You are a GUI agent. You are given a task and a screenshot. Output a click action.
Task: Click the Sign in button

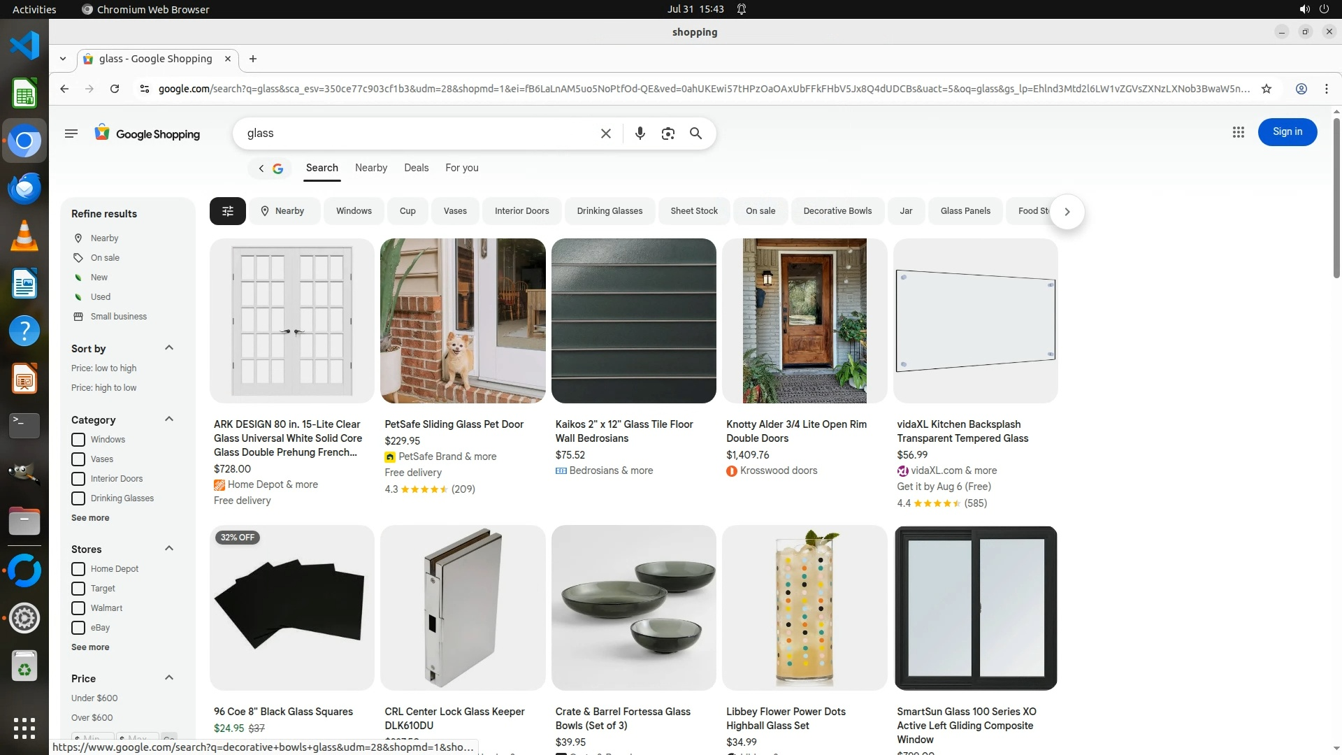1287,132
